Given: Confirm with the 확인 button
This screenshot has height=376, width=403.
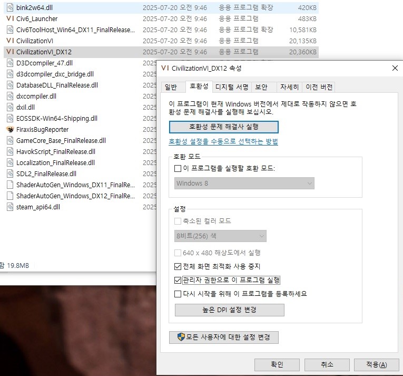Looking at the screenshot, I should (x=277, y=365).
